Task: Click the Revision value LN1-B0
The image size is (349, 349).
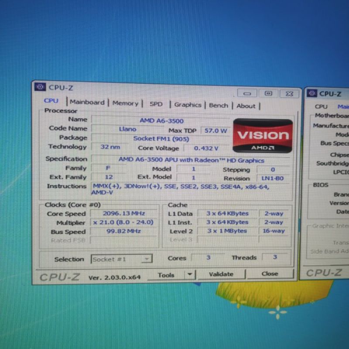Action: (272, 178)
